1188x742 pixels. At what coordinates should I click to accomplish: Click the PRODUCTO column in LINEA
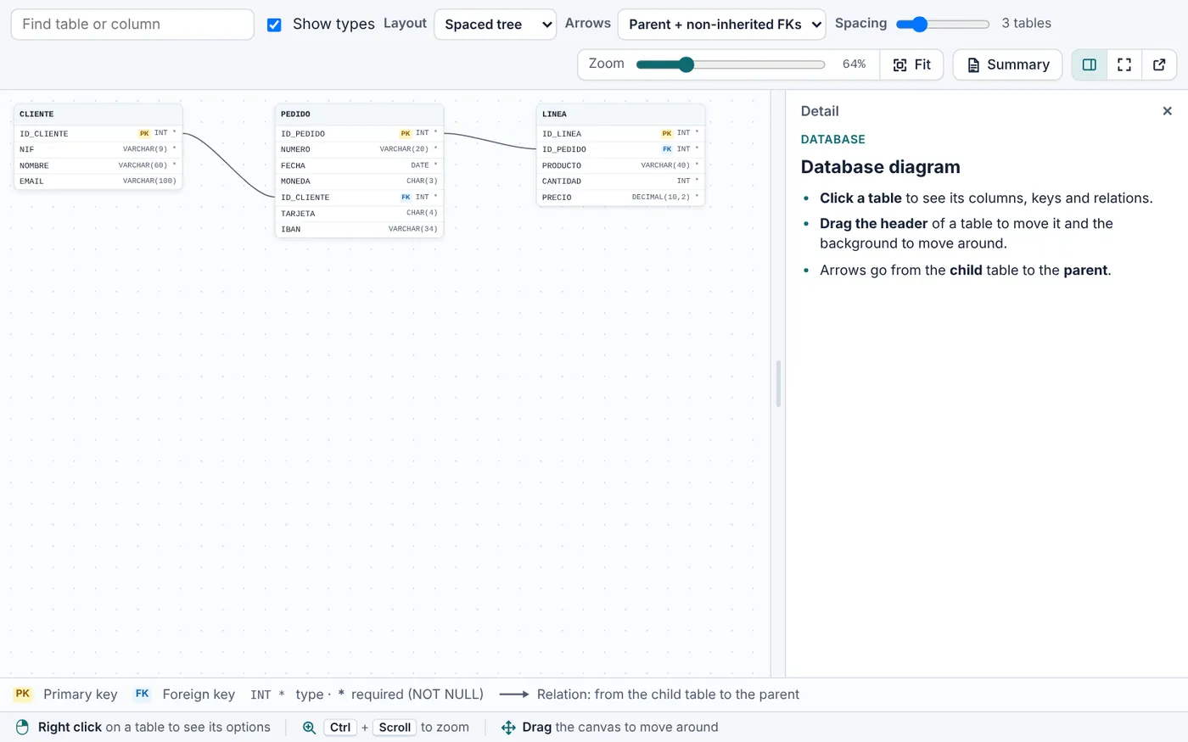pyautogui.click(x=620, y=165)
